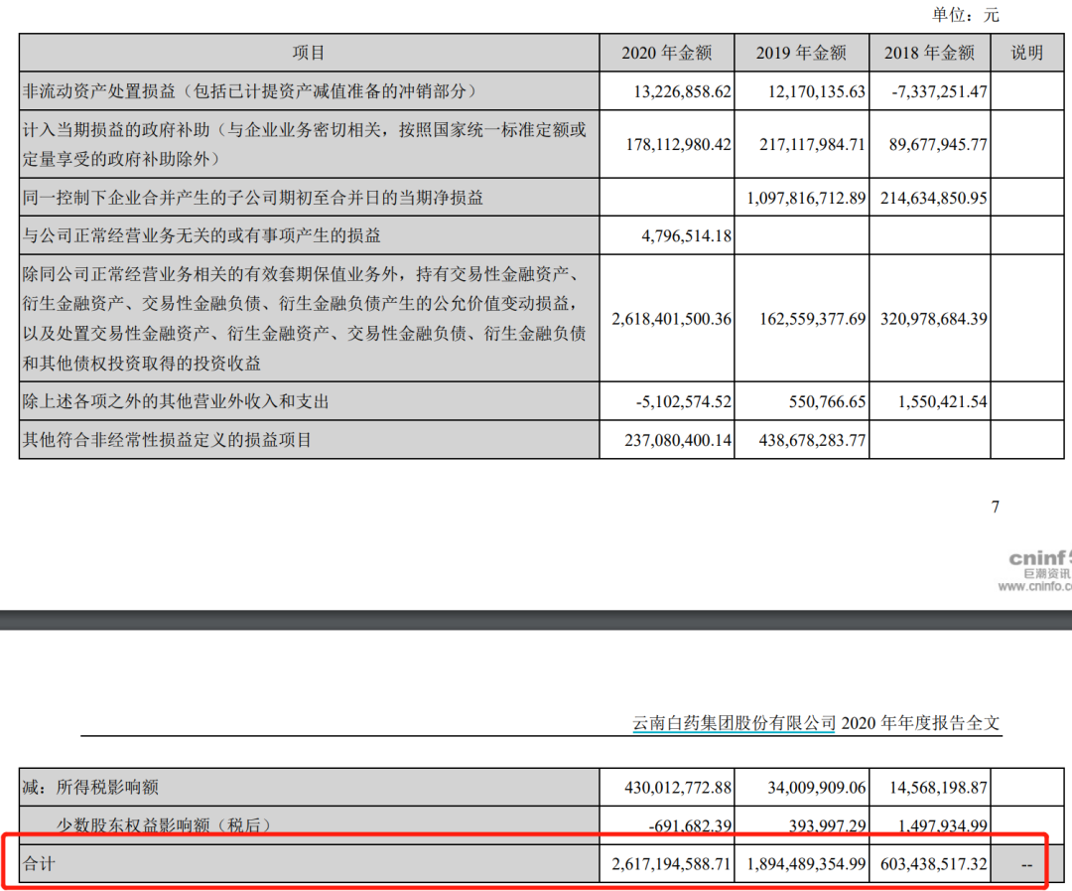Click the 计入当期损益的政府补助 row label
The height and width of the screenshot is (891, 1072).
305,144
